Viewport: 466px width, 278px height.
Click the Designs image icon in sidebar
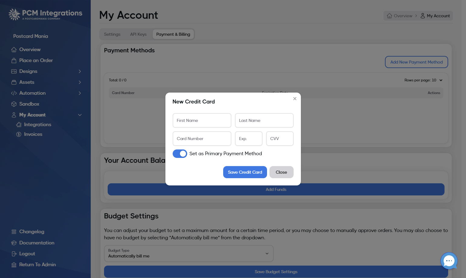14,71
